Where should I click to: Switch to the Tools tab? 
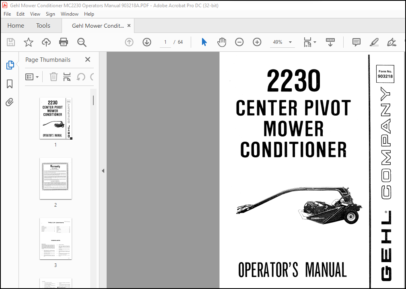point(43,26)
